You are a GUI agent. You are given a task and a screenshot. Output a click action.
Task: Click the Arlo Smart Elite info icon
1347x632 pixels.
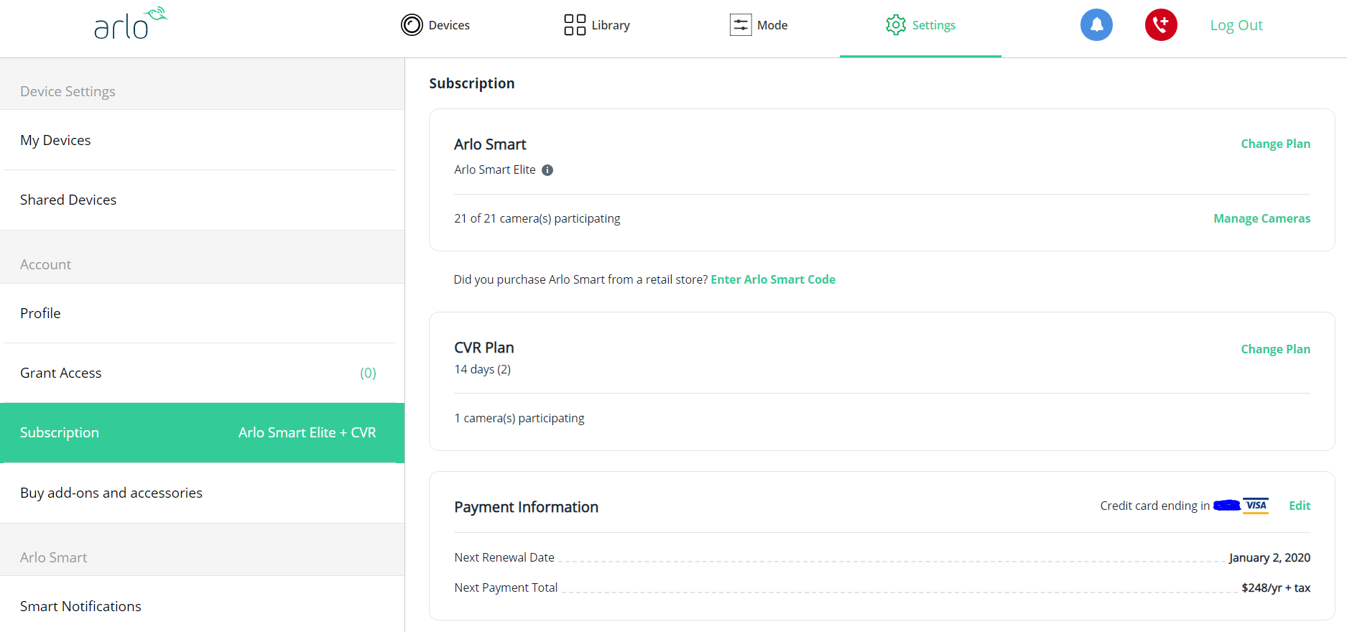pos(547,170)
